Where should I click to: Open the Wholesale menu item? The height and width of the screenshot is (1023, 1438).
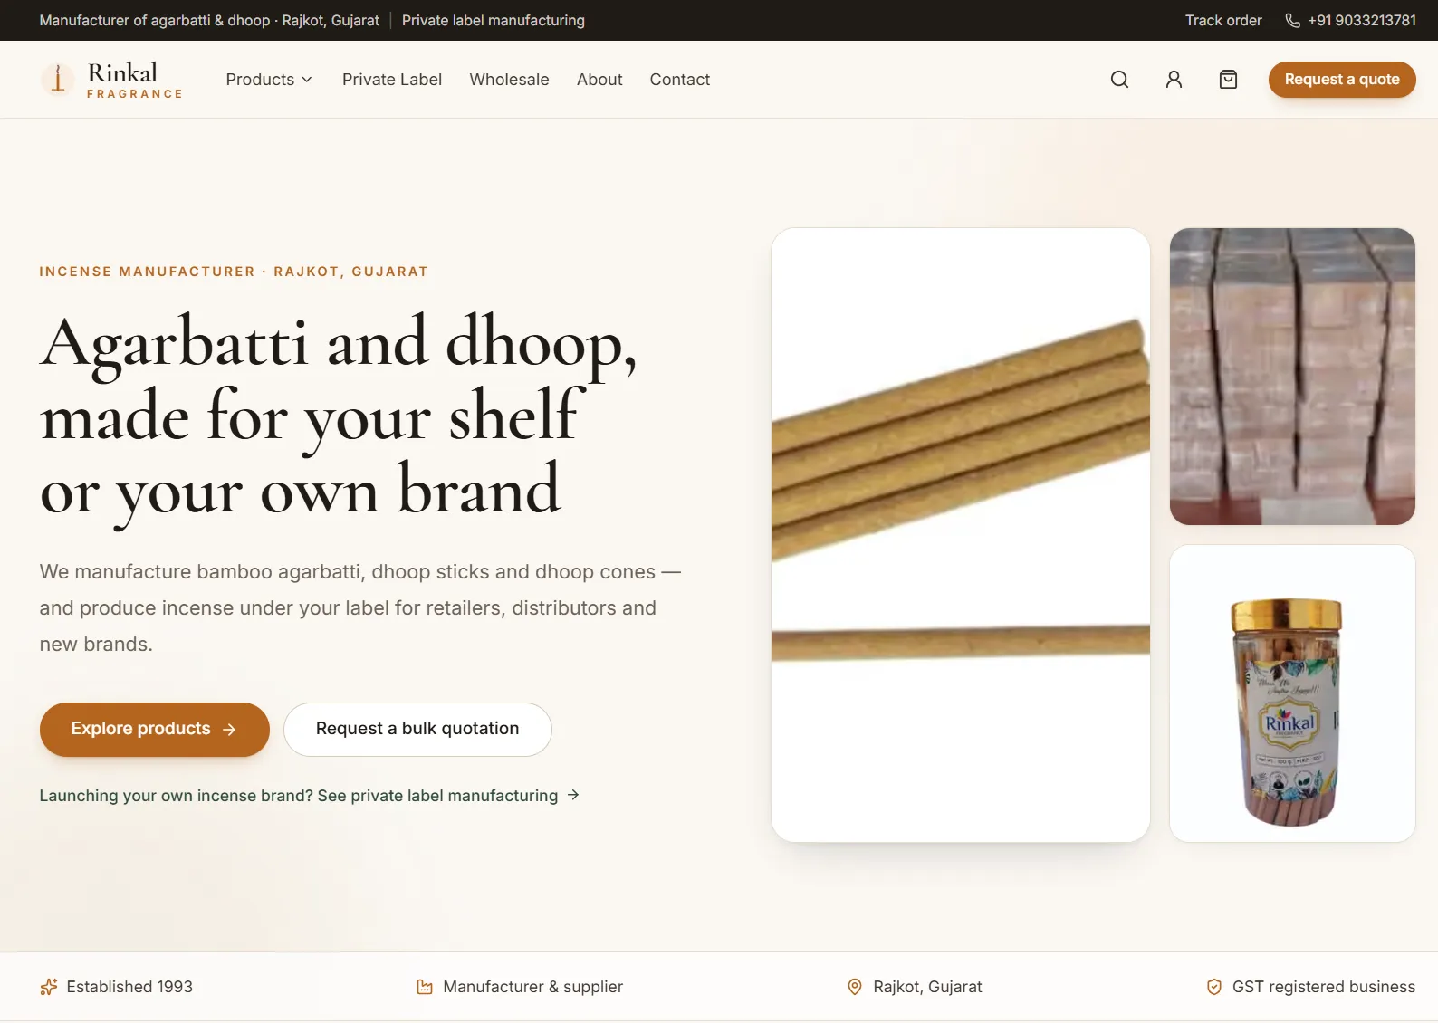[x=509, y=80]
